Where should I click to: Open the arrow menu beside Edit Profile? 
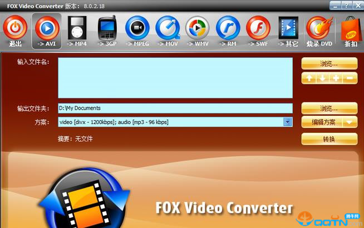(x=350, y=122)
